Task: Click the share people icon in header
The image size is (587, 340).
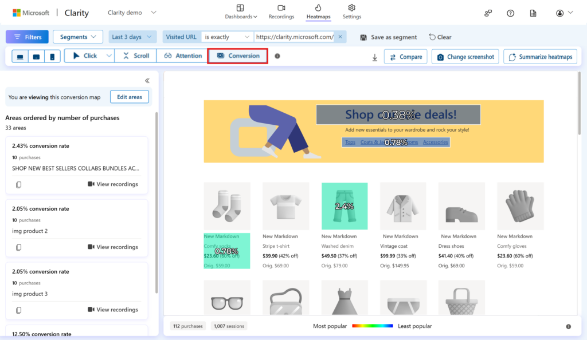Action: pos(488,13)
